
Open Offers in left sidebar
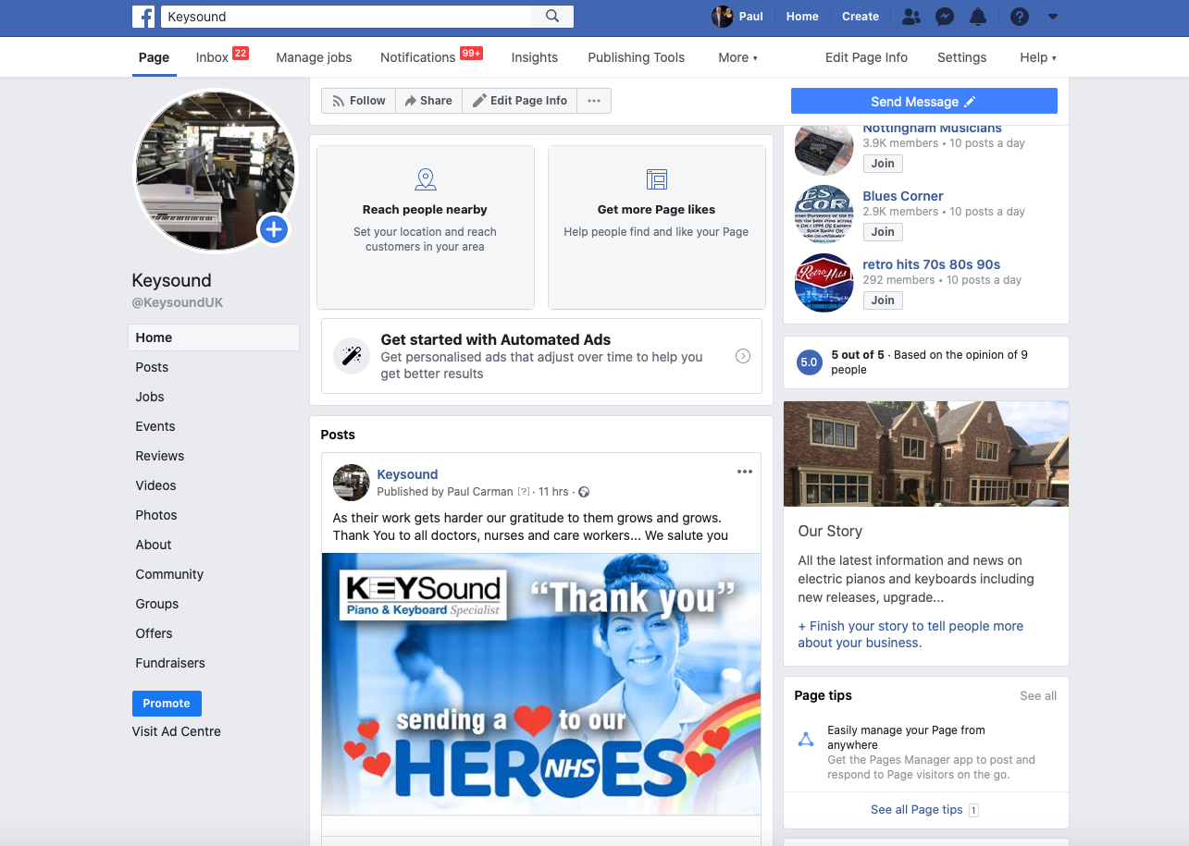[x=155, y=633]
